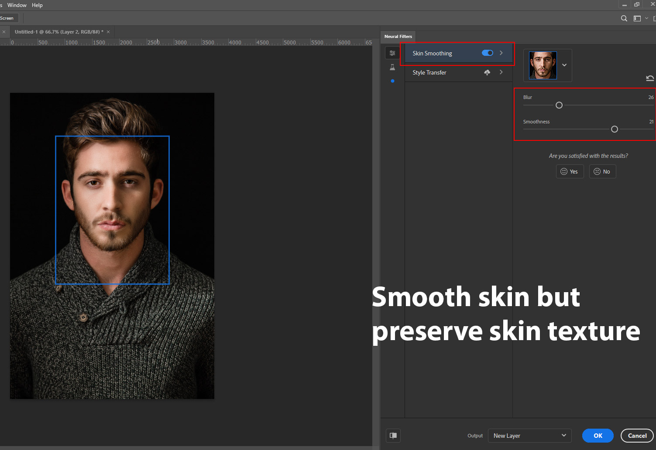The width and height of the screenshot is (656, 450).
Task: Click the Blur slider handle
Action: 559,105
